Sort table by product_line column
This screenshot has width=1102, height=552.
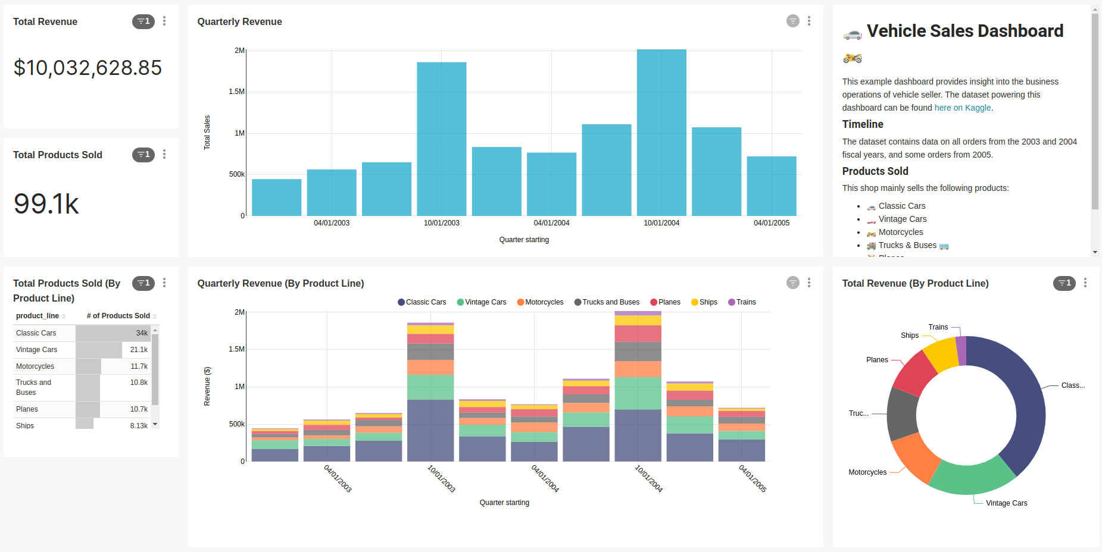[x=40, y=316]
